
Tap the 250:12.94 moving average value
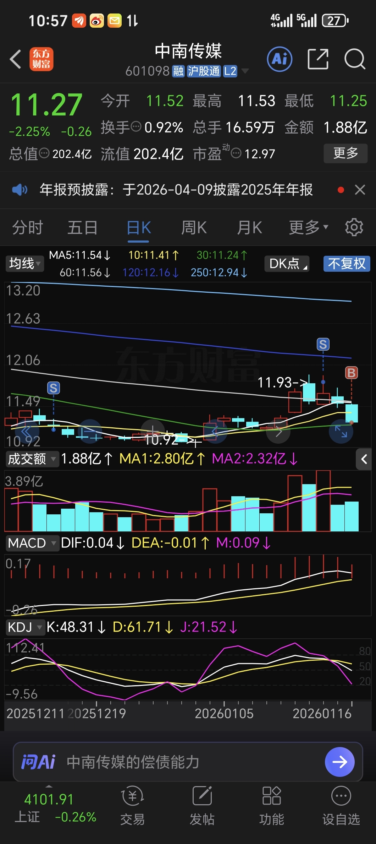(x=219, y=272)
